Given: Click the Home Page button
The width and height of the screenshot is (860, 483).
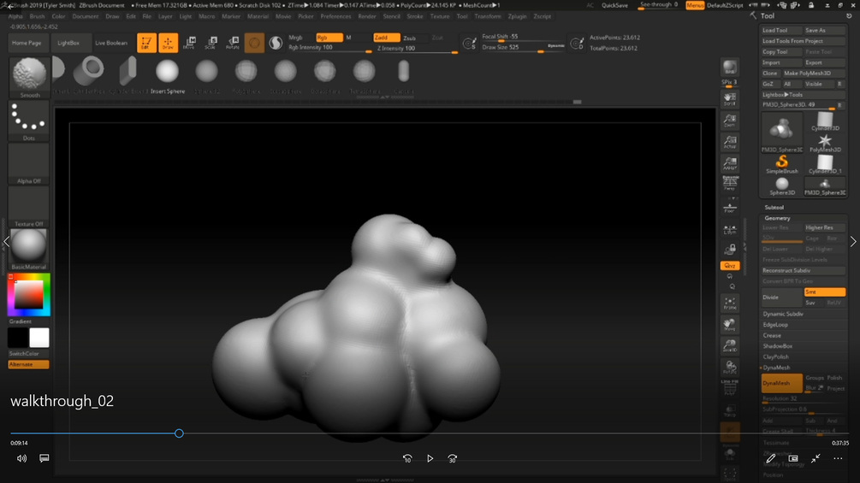Looking at the screenshot, I should click(27, 43).
